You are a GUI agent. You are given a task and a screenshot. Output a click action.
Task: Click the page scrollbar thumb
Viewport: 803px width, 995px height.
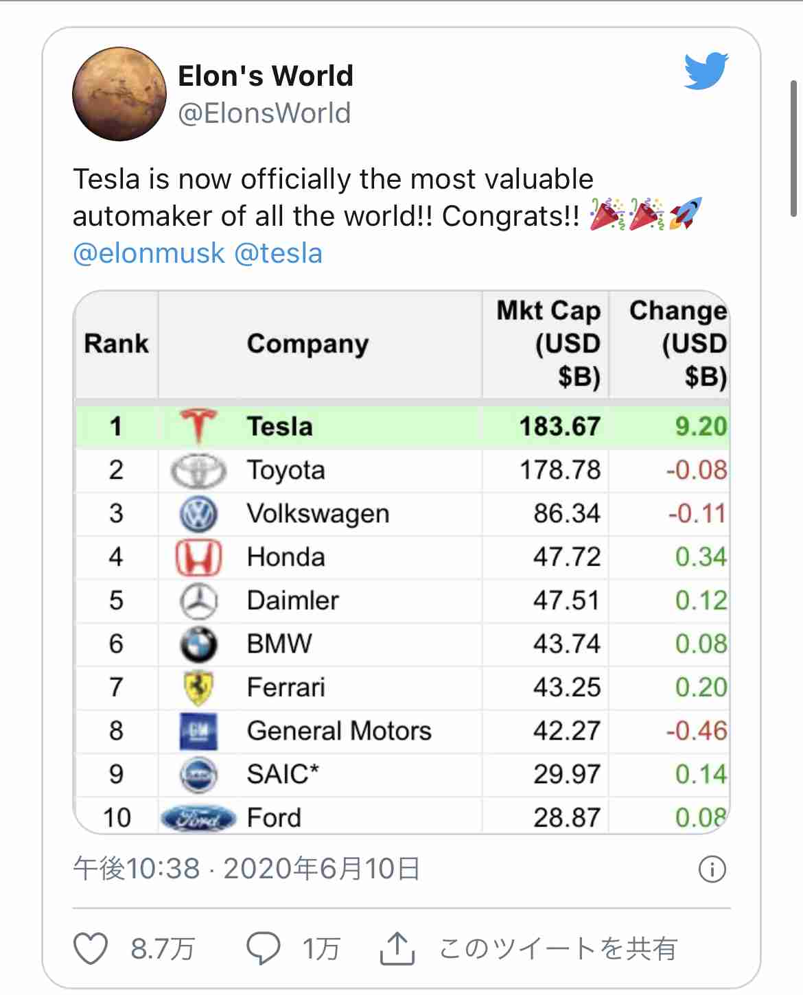[794, 148]
